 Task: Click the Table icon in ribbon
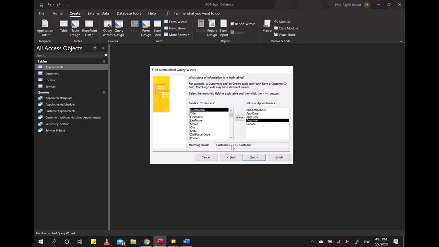click(64, 26)
